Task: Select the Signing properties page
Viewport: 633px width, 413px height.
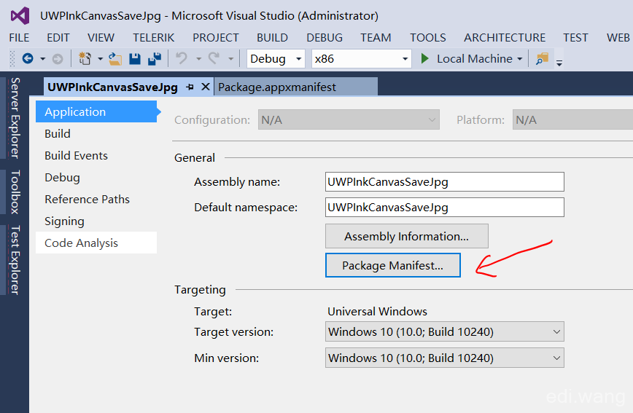Action: point(96,221)
